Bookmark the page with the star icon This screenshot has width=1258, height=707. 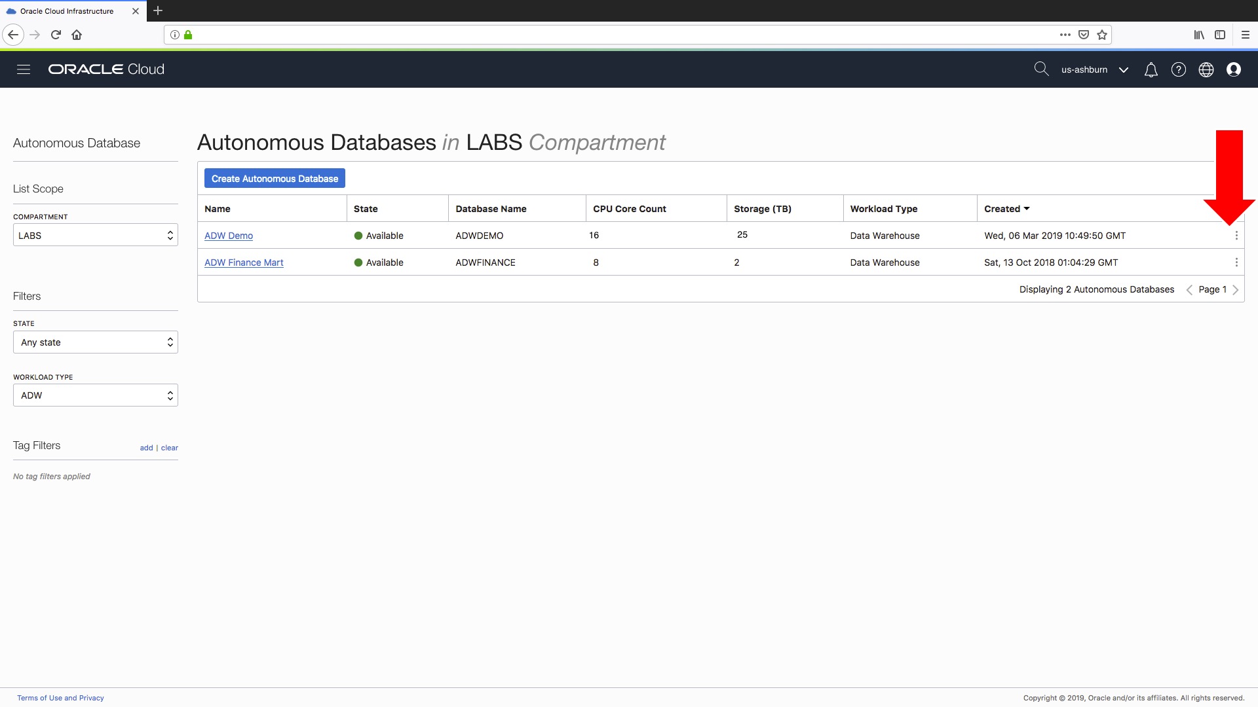tap(1102, 35)
